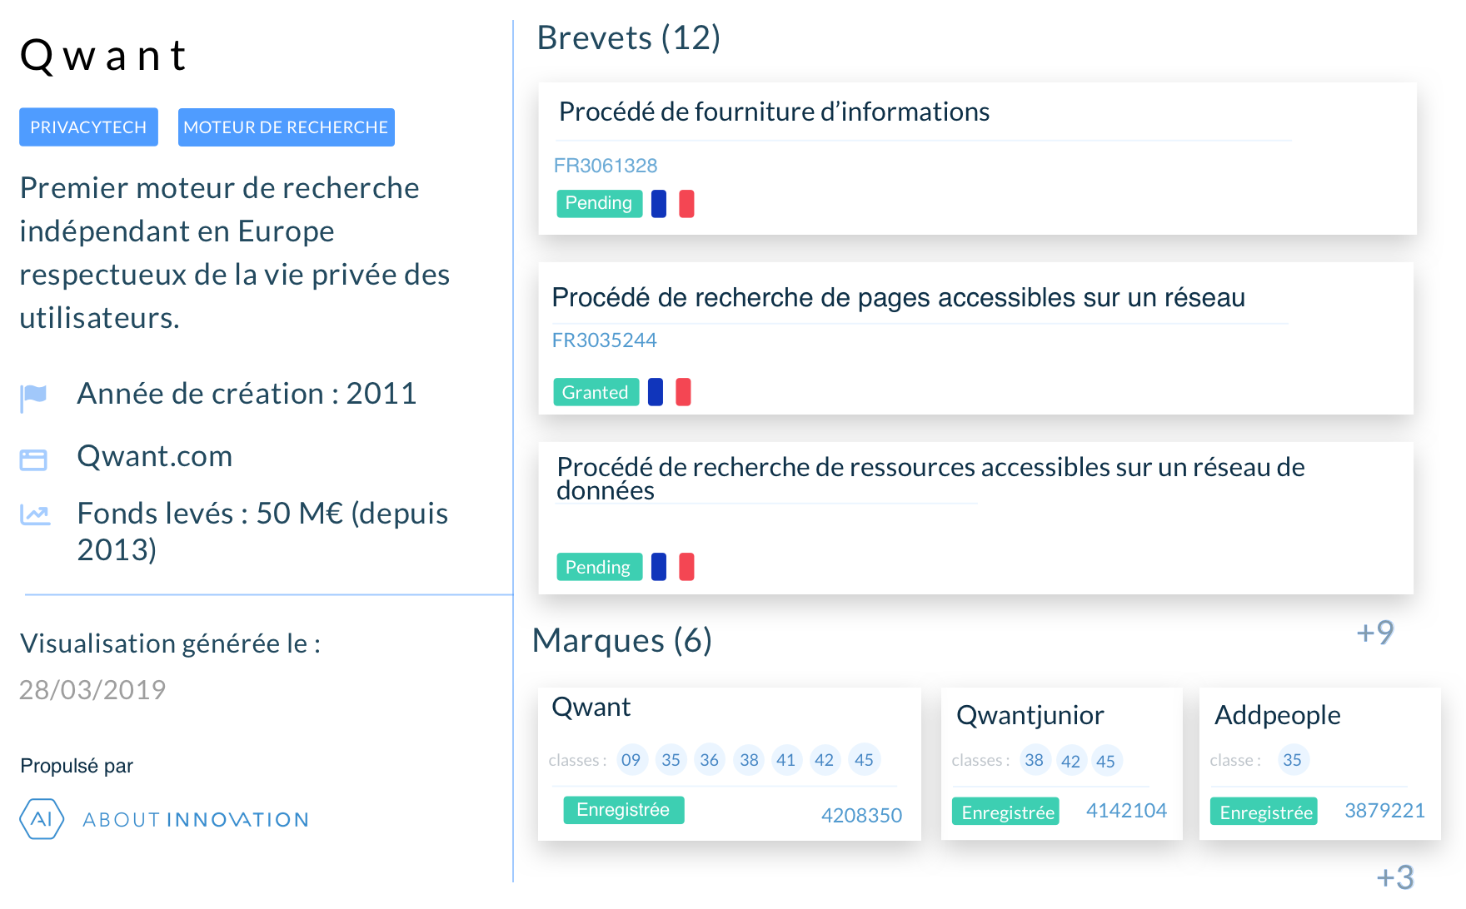The image size is (1466, 909).
Task: Click Enregistrée status on Qwant trademark
Action: [x=624, y=810]
